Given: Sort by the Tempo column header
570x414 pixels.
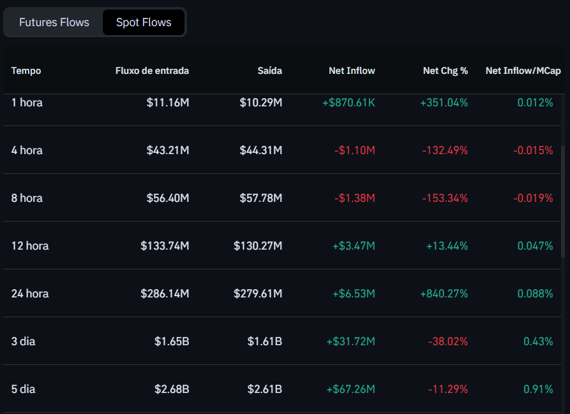Looking at the screenshot, I should (26, 71).
